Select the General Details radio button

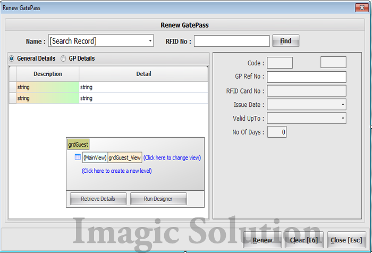(x=11, y=58)
